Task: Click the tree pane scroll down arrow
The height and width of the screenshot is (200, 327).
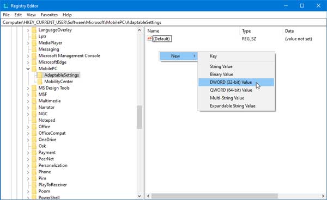Action: click(x=140, y=196)
